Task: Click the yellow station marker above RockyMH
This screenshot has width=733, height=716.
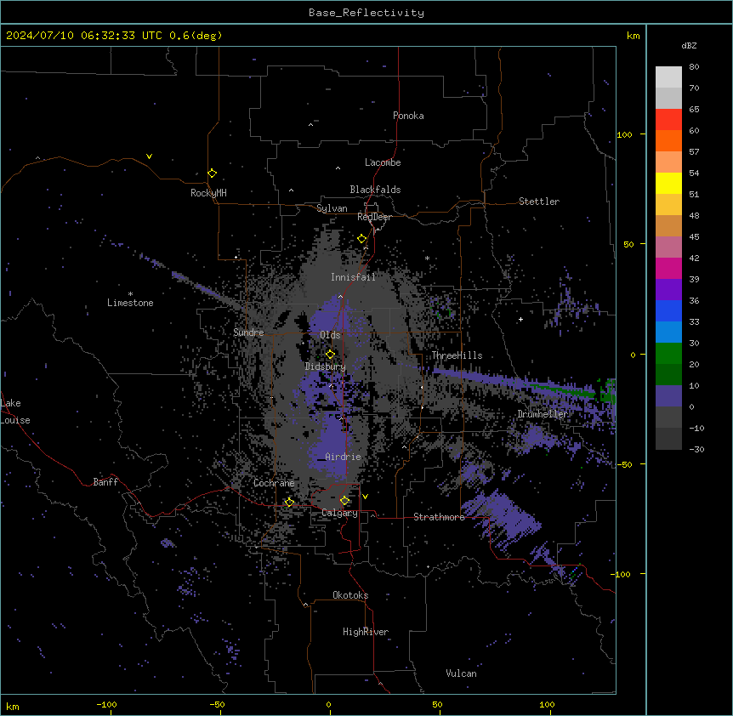Action: pyautogui.click(x=213, y=173)
